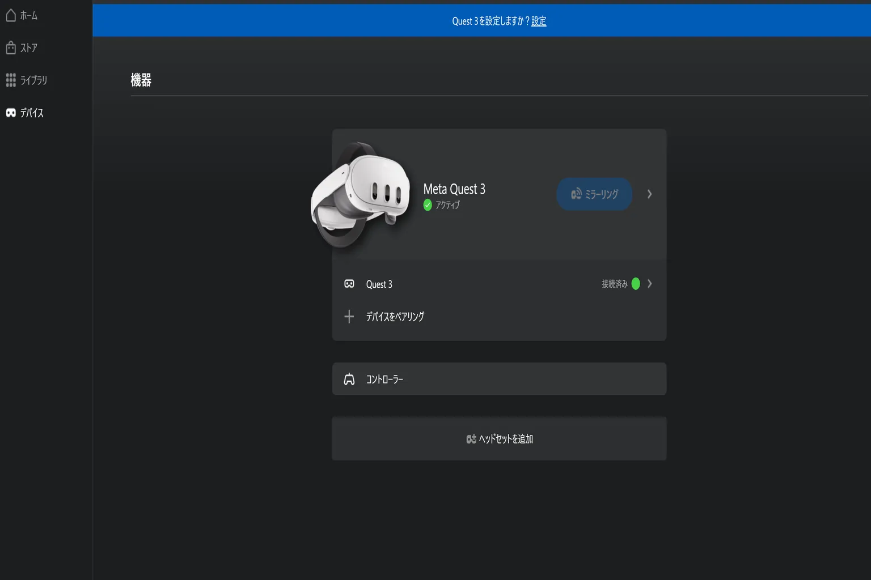Expand the Quest 3 connection row chevron

[x=650, y=284]
